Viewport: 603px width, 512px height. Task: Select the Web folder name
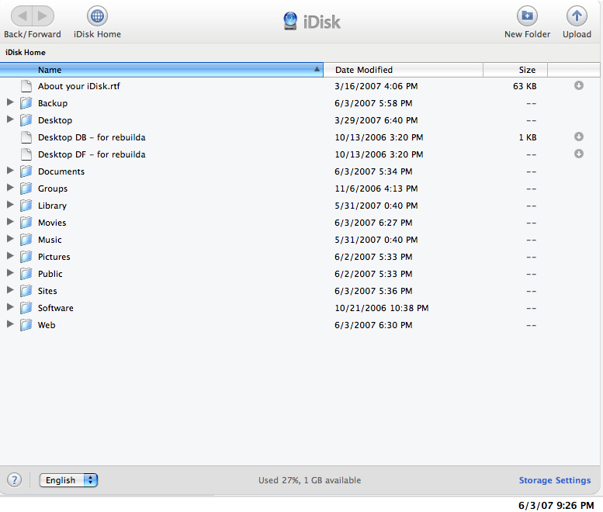click(47, 325)
